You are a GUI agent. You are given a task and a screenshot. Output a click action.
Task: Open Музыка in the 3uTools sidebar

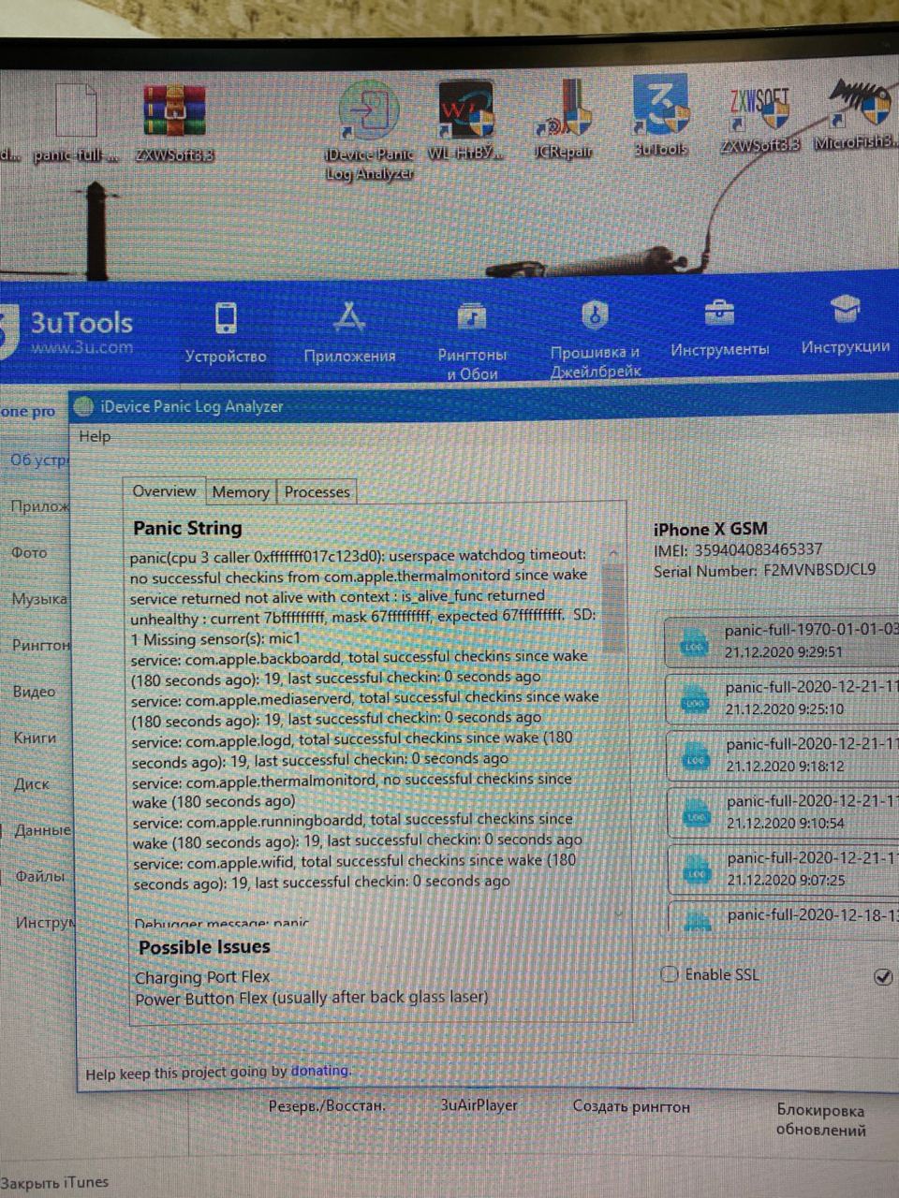coord(39,599)
